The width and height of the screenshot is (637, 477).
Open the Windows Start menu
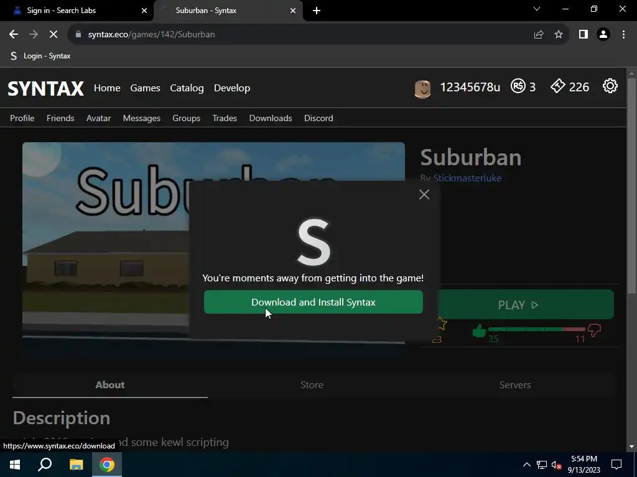pos(15,465)
